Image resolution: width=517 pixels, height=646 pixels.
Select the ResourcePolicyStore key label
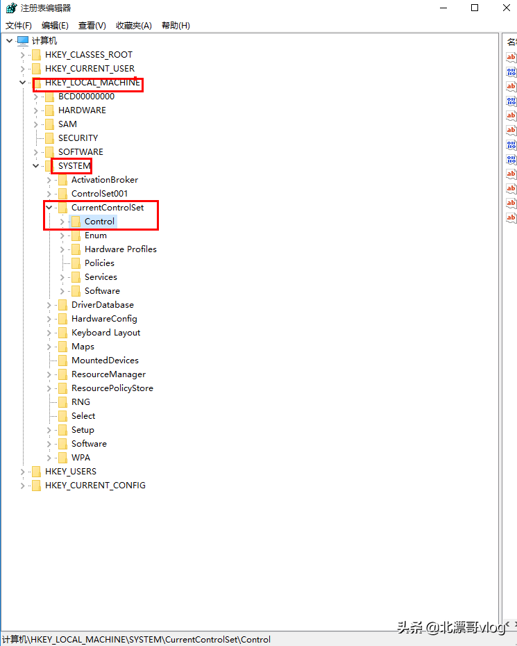pyautogui.click(x=112, y=388)
